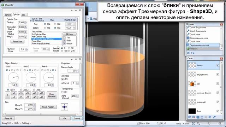This screenshot has width=226, height=127.
Task: Rotate by +45 button
Action: (x=35, y=93)
